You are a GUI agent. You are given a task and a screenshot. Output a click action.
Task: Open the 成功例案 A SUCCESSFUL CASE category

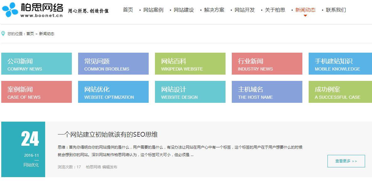(x=340, y=92)
